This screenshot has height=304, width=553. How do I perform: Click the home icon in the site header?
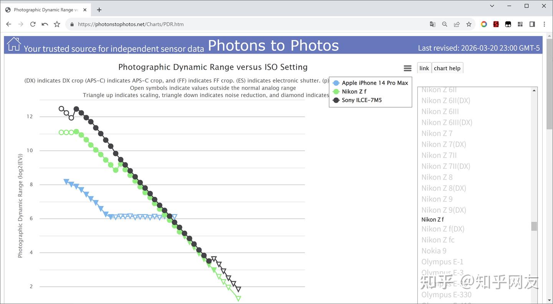tap(14, 44)
